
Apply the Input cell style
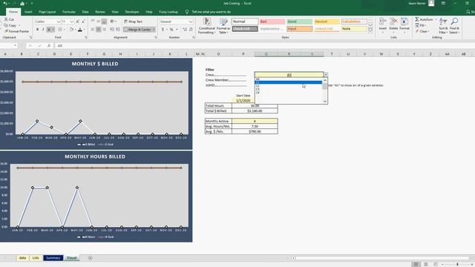coord(299,29)
